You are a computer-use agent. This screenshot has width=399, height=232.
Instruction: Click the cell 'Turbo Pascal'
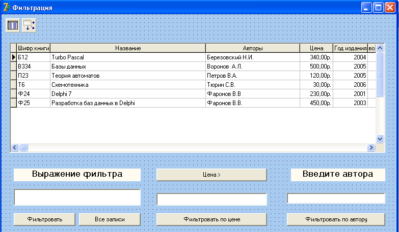128,57
